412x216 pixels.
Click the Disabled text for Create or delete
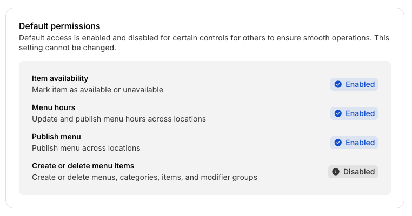point(359,172)
